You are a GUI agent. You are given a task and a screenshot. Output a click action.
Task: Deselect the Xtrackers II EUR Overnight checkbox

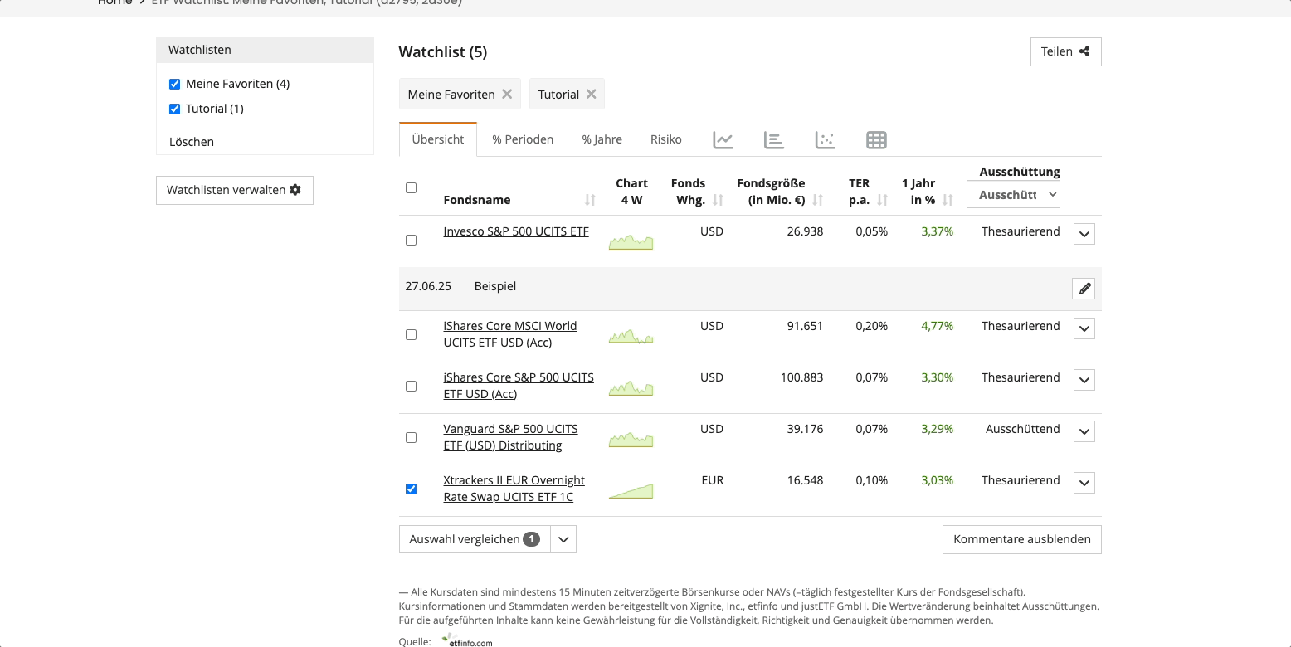click(x=411, y=489)
